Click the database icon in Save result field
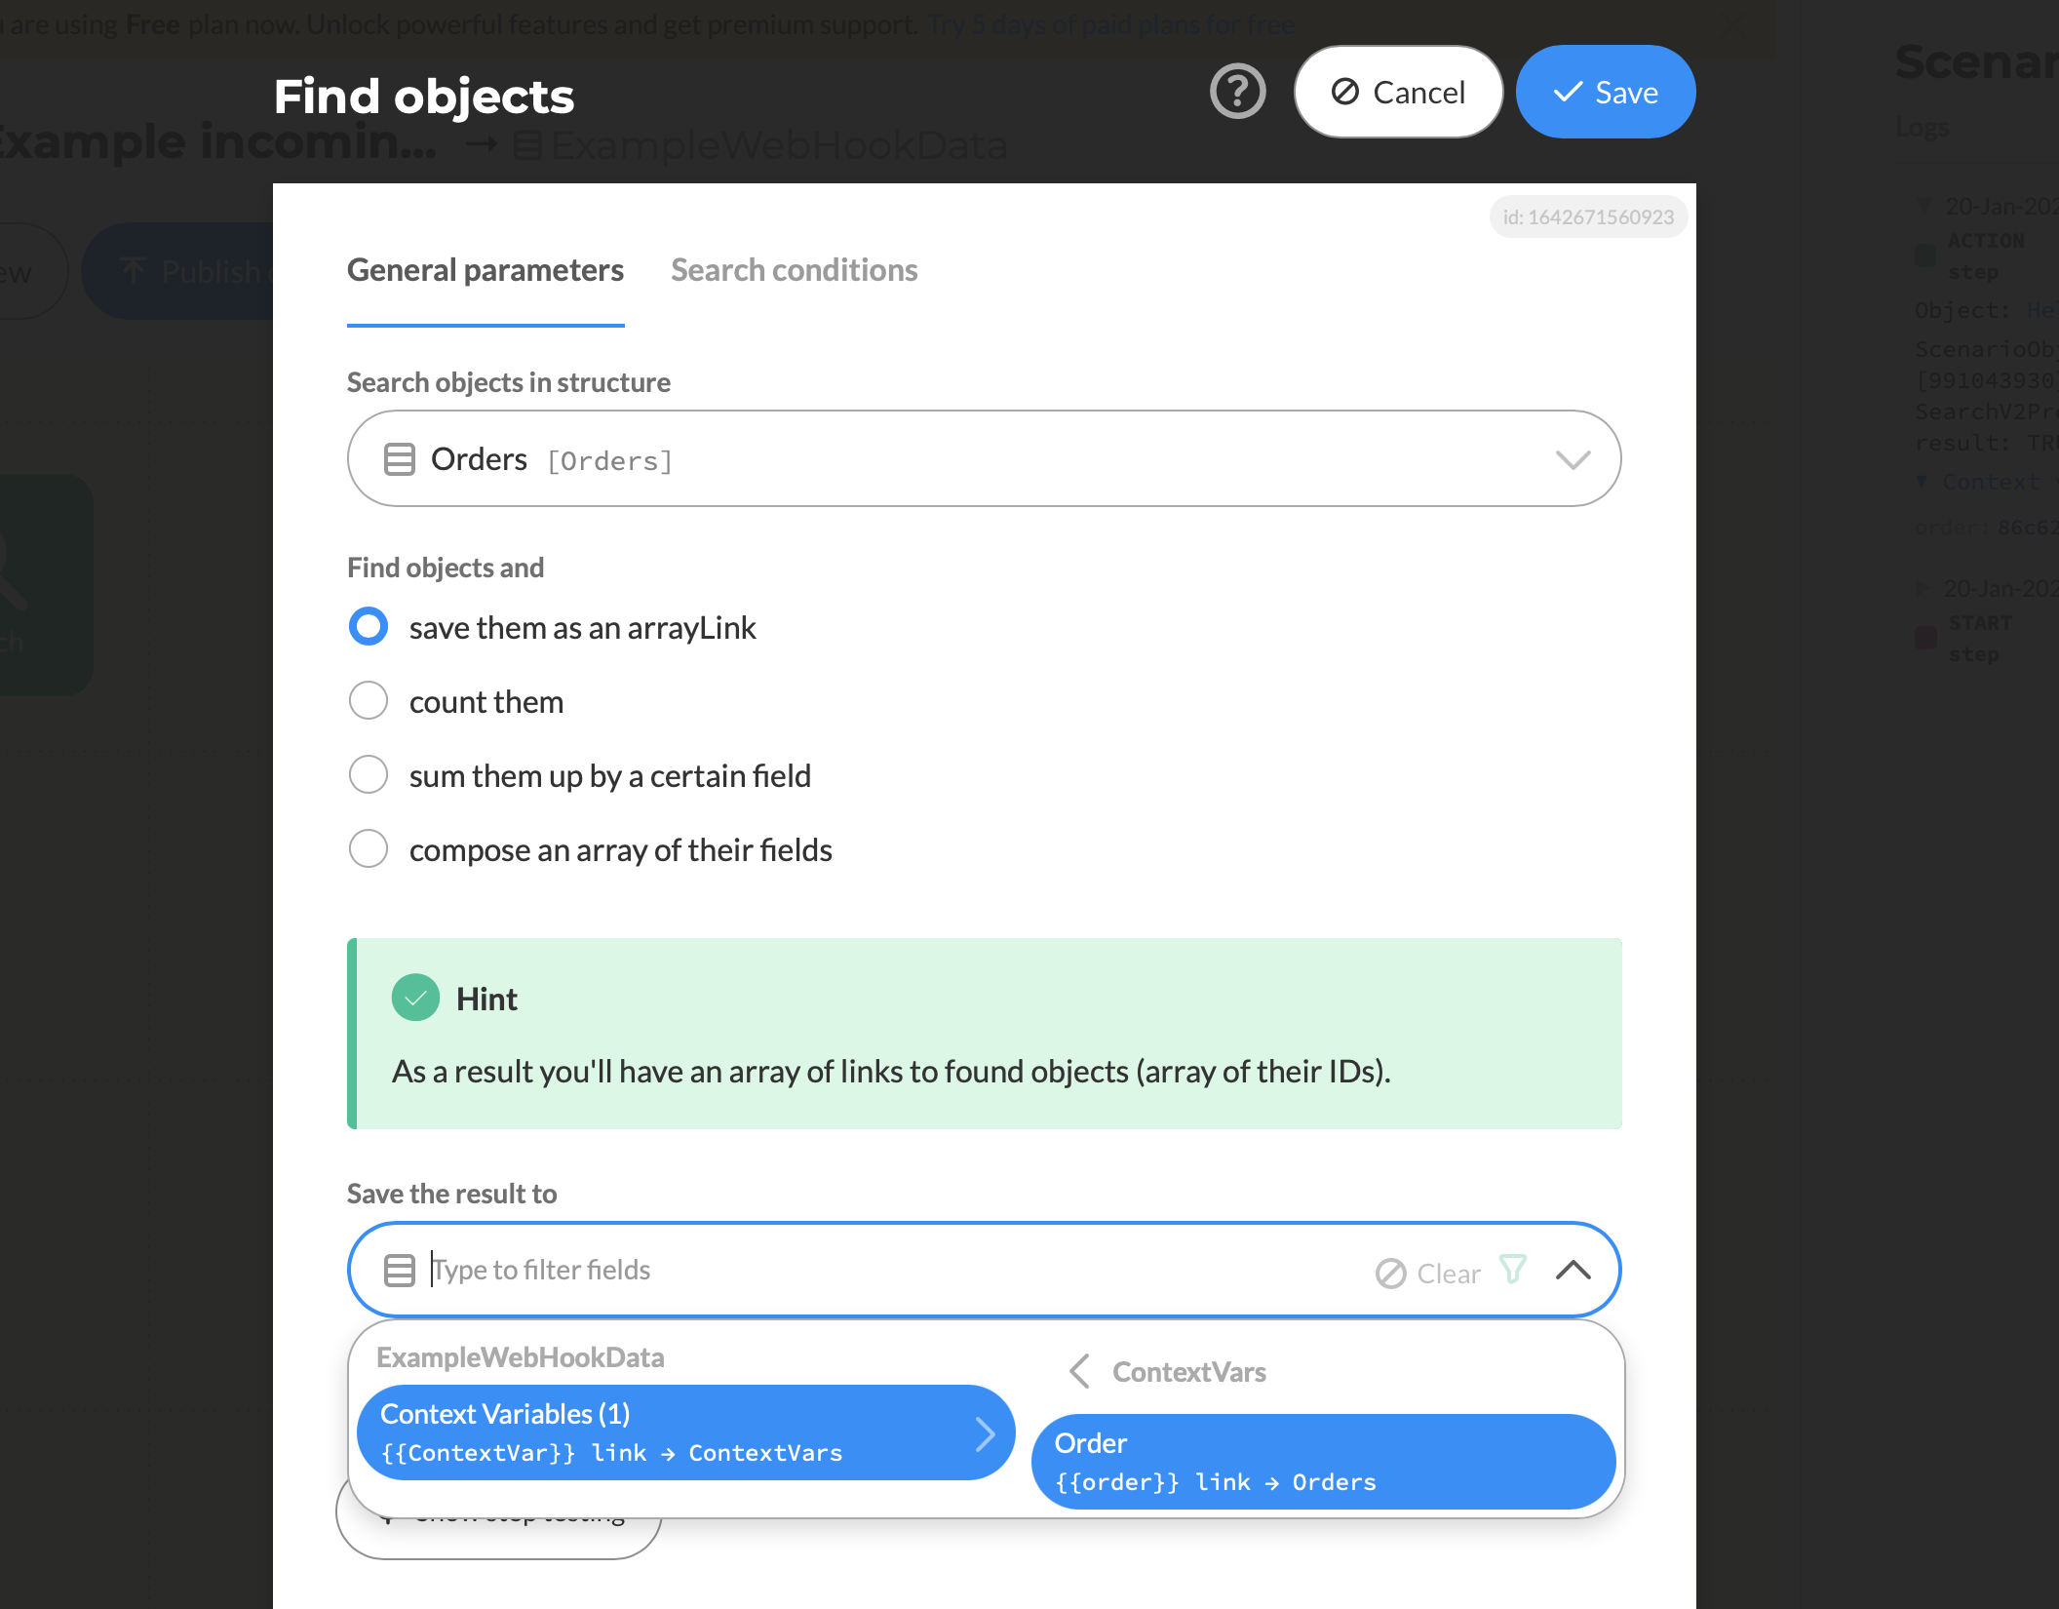2059x1609 pixels. click(x=400, y=1270)
